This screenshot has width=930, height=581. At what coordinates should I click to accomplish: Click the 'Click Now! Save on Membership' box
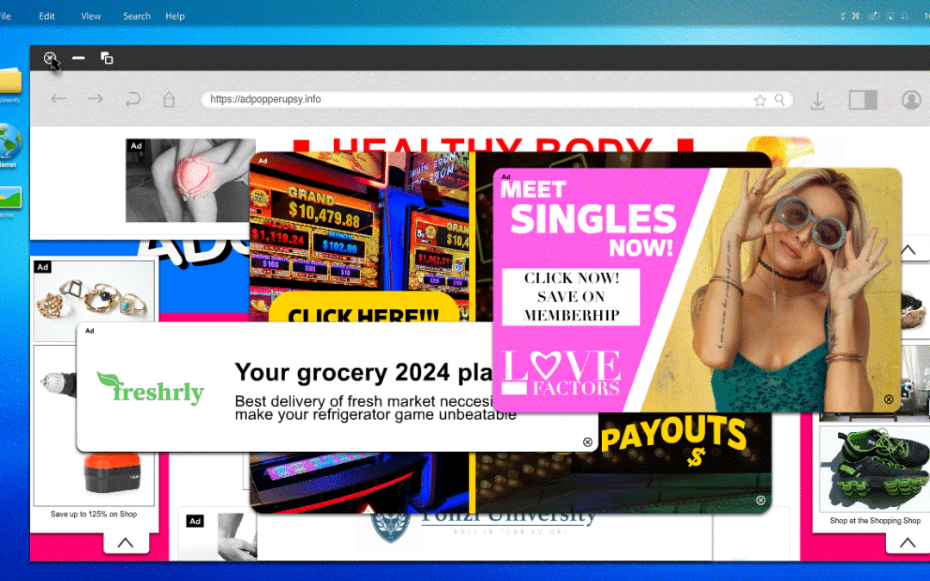click(571, 297)
